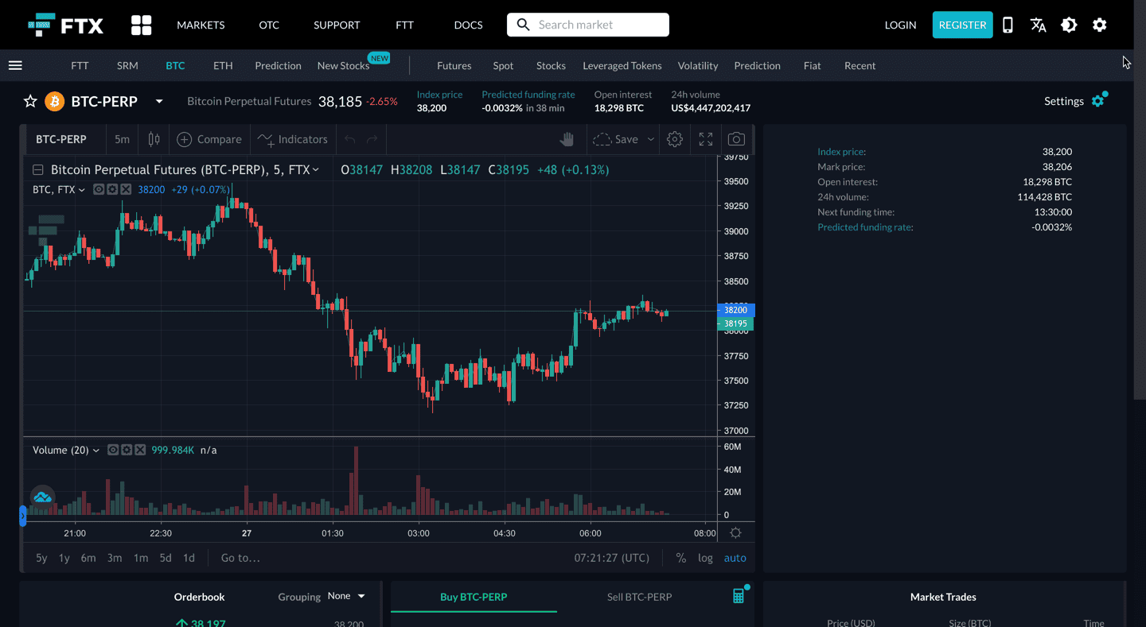The width and height of the screenshot is (1146, 627).
Task: Open the language translate icon
Action: point(1038,25)
